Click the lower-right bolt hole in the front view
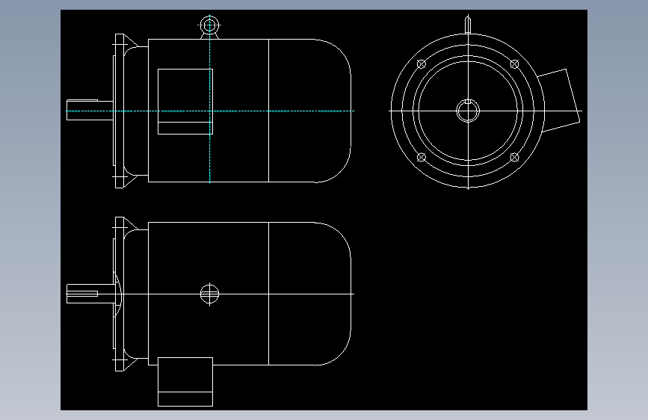Screen dimensions: 648x420 pyautogui.click(x=514, y=157)
